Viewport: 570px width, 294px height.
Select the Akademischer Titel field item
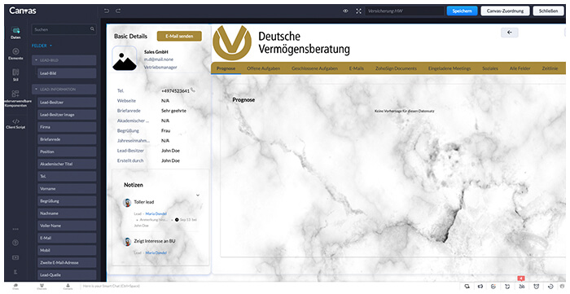click(x=67, y=164)
